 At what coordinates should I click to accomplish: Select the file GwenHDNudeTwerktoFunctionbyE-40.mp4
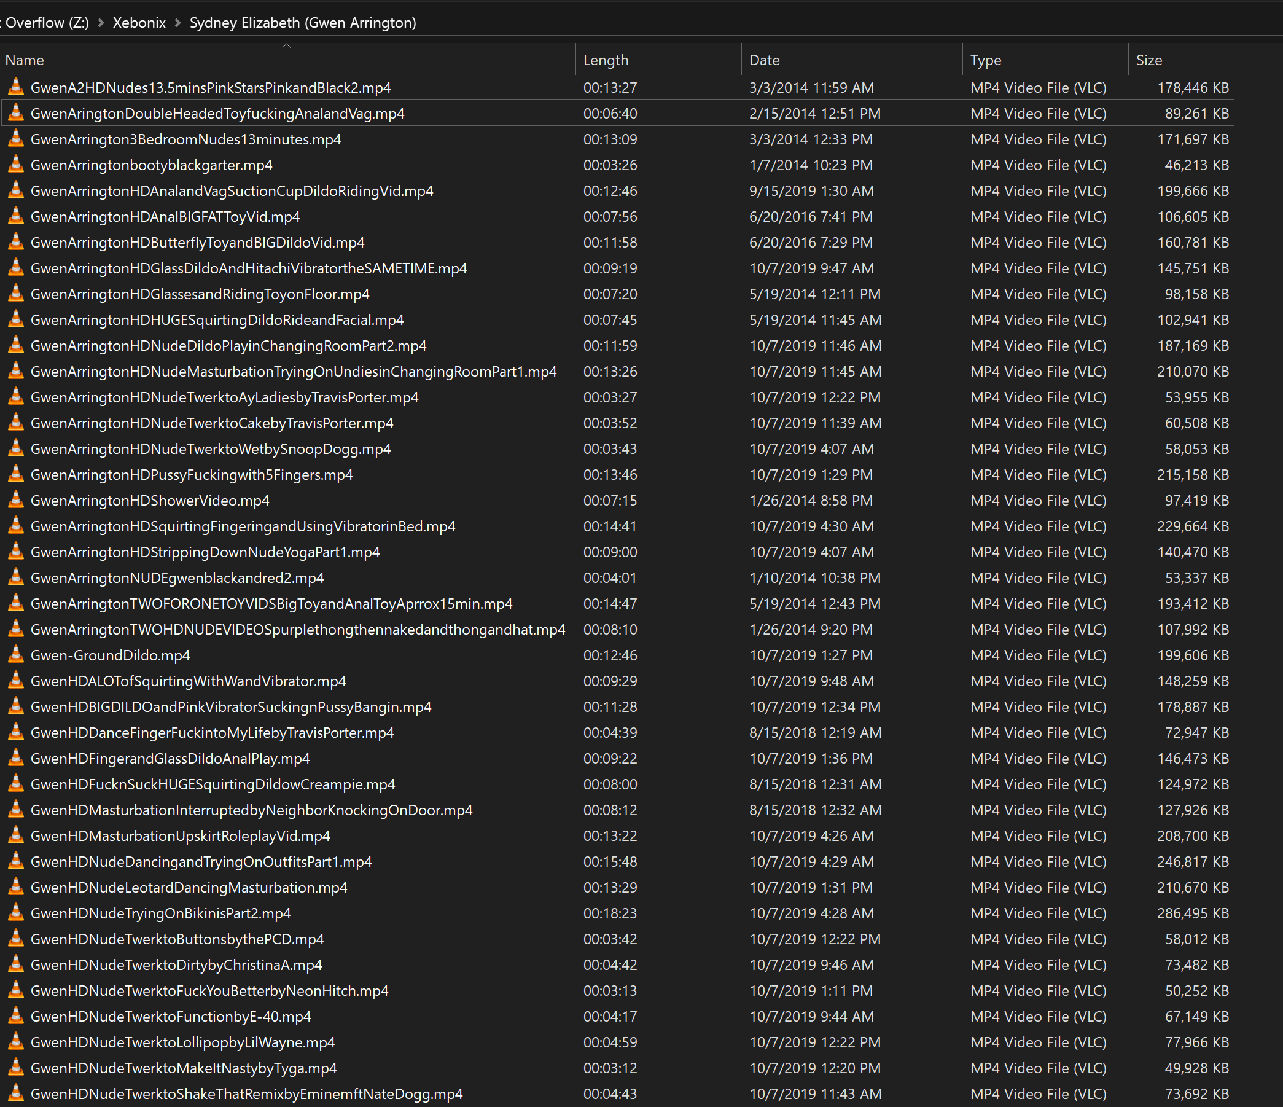[171, 1017]
